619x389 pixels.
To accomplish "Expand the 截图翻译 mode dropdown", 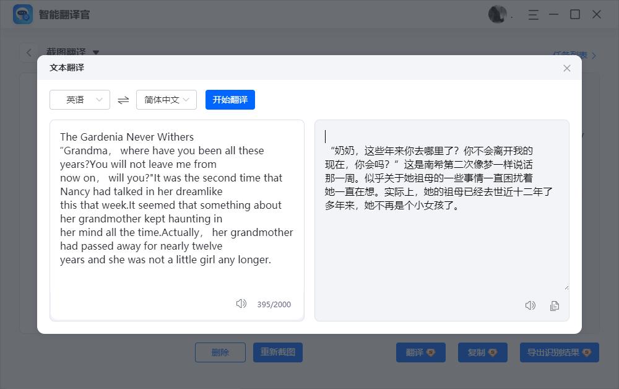I will click(x=96, y=53).
